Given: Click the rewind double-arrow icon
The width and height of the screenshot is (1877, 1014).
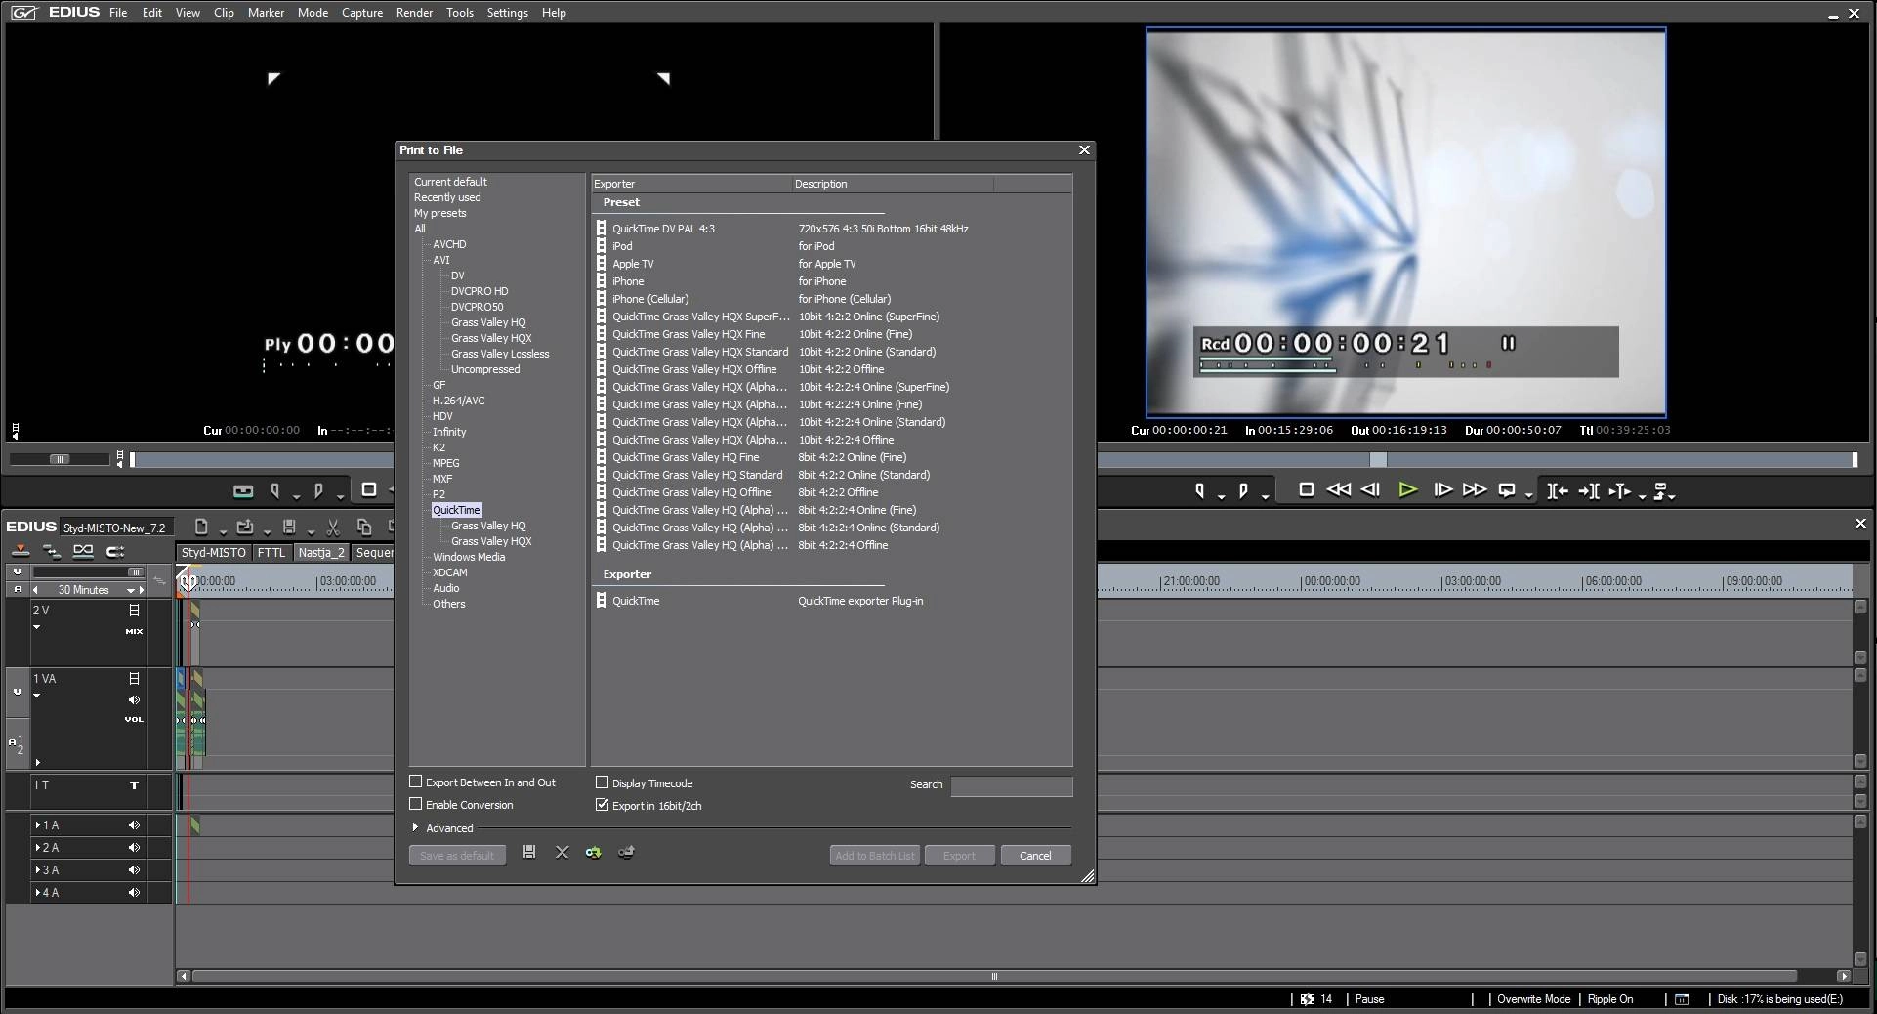Looking at the screenshot, I should (x=1339, y=490).
